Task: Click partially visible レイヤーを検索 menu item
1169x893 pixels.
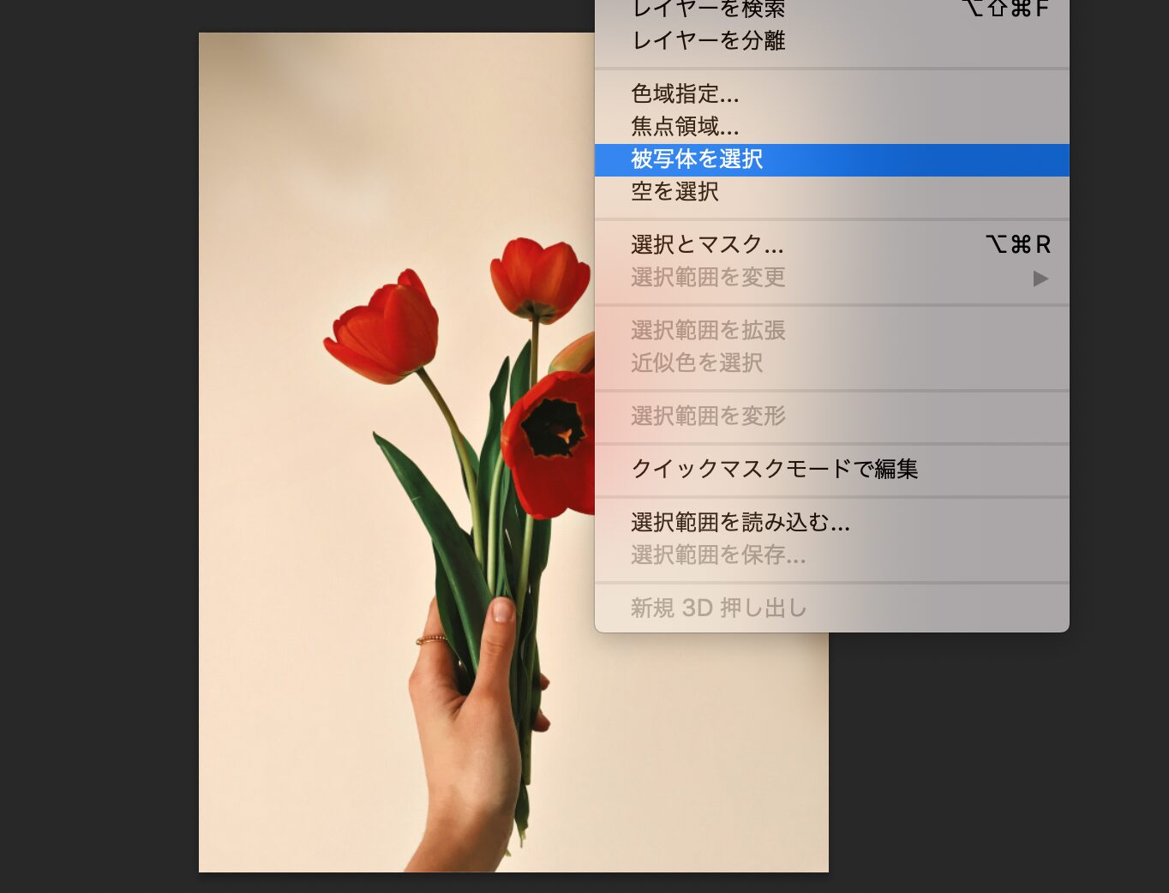Action: tap(708, 9)
